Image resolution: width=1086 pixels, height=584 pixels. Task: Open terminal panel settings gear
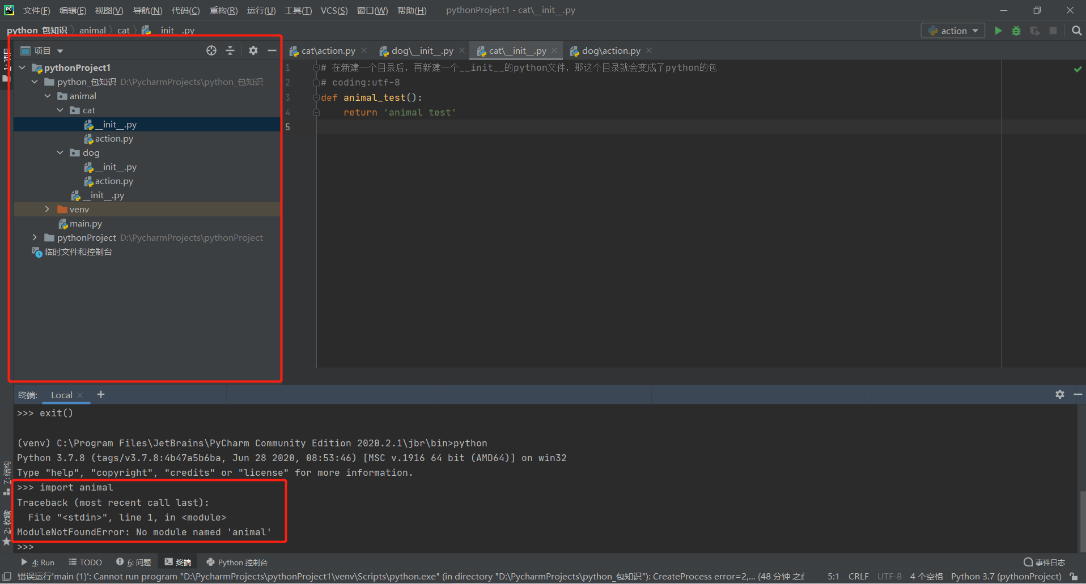tap(1060, 394)
